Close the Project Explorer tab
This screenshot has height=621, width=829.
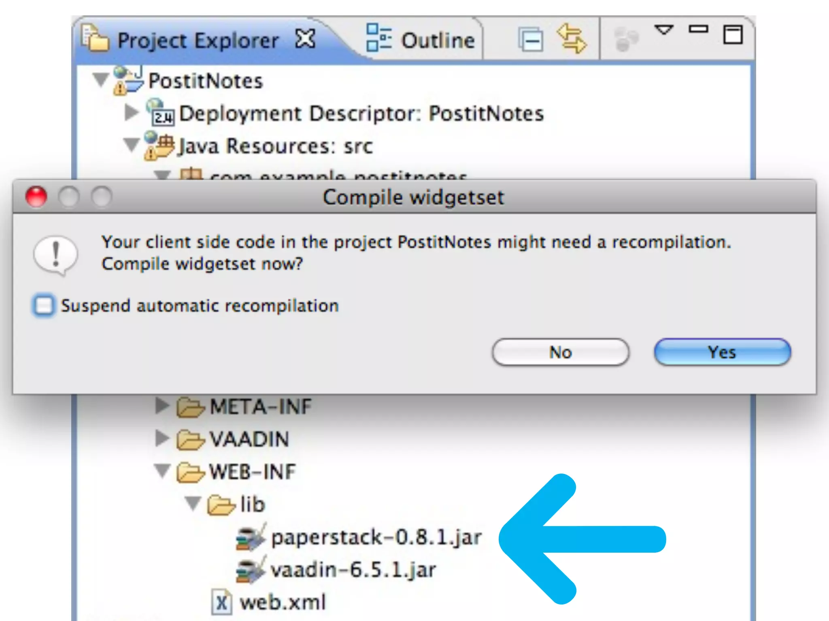(x=305, y=39)
